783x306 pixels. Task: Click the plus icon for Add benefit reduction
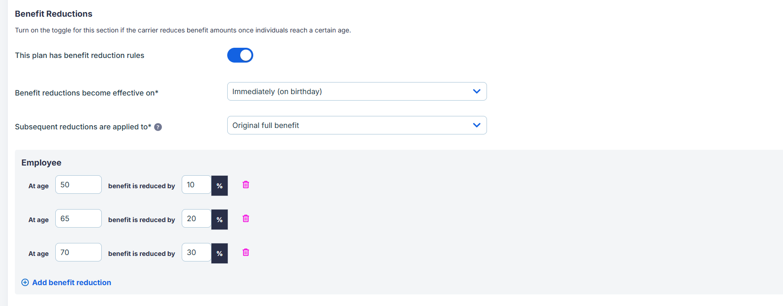coord(25,282)
